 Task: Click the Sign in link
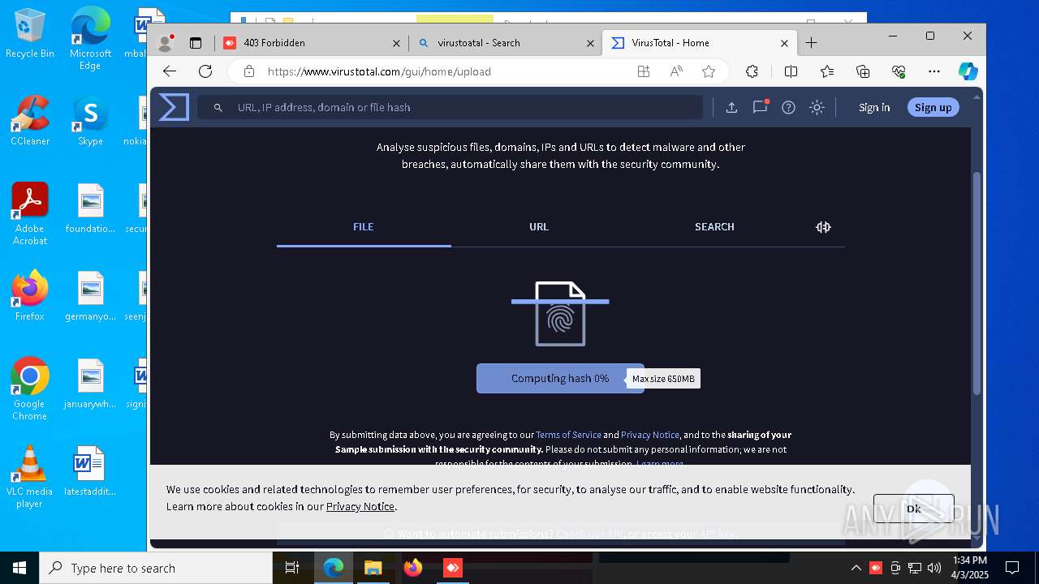coord(874,107)
